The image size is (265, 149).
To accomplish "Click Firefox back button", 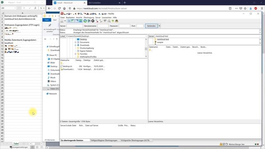I will pos(49,8).
